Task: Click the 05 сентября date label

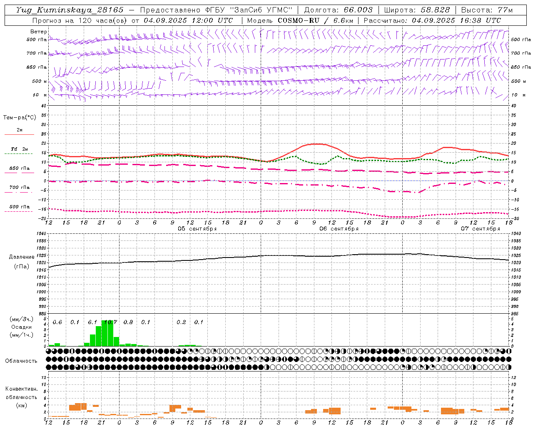Action: [197, 229]
